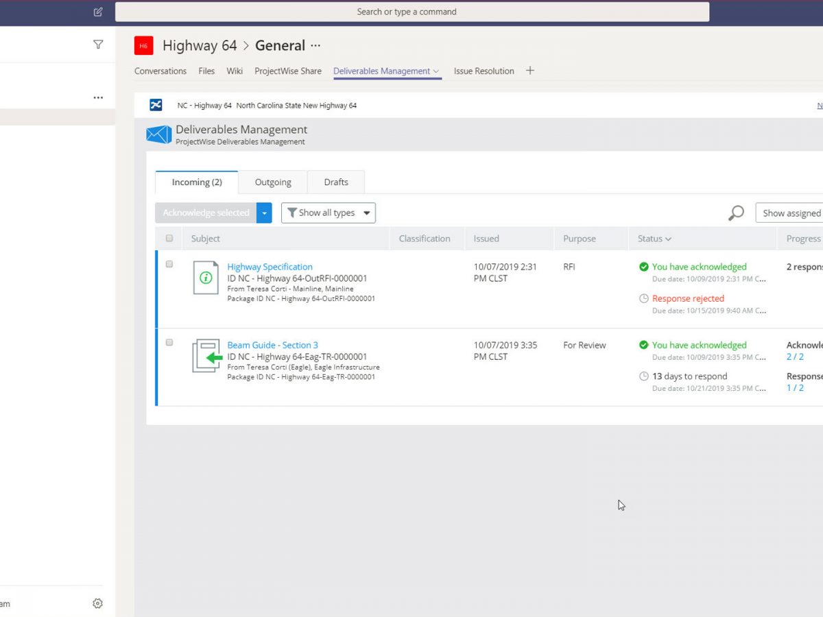Toggle the select-all checkbox in table header
Screen dimensions: 823x617
[169, 239]
